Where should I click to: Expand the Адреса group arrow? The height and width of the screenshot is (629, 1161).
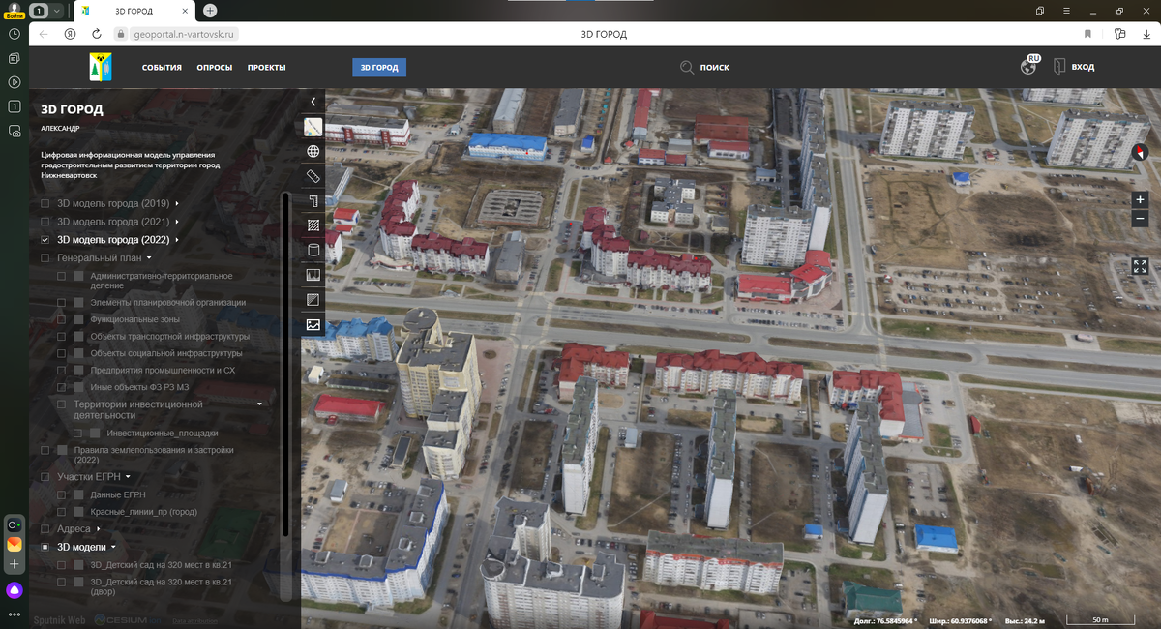[98, 529]
